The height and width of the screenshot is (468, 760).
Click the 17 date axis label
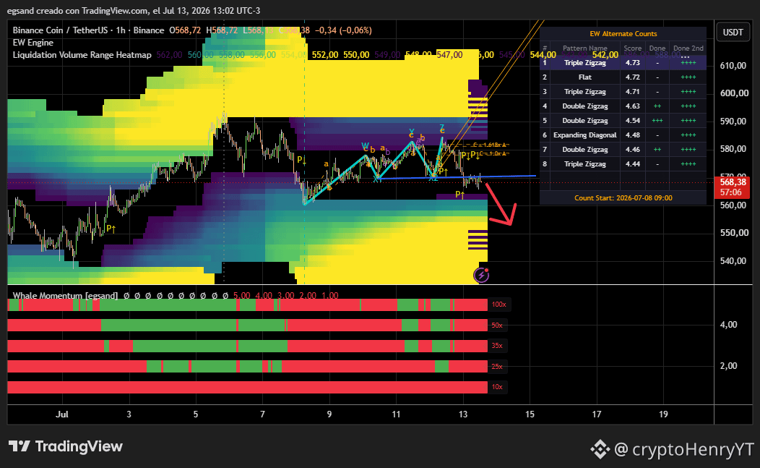pyautogui.click(x=597, y=414)
